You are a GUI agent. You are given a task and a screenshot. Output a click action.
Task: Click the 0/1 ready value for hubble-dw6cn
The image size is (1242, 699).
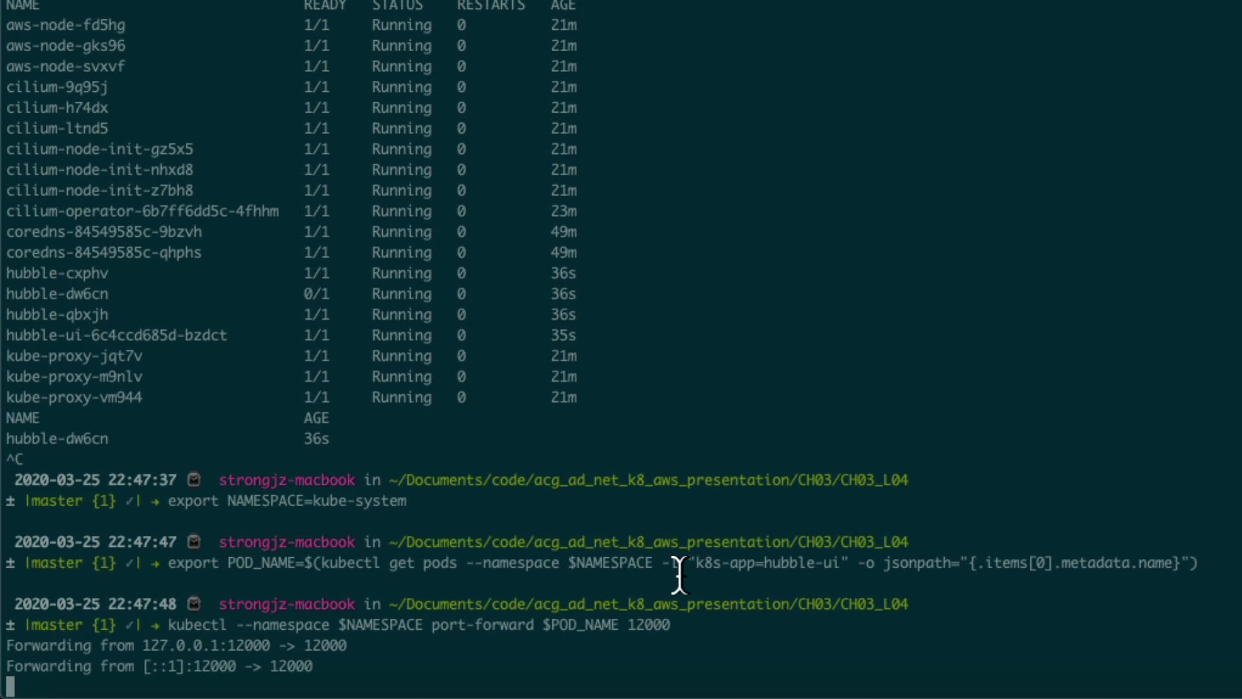pos(316,294)
